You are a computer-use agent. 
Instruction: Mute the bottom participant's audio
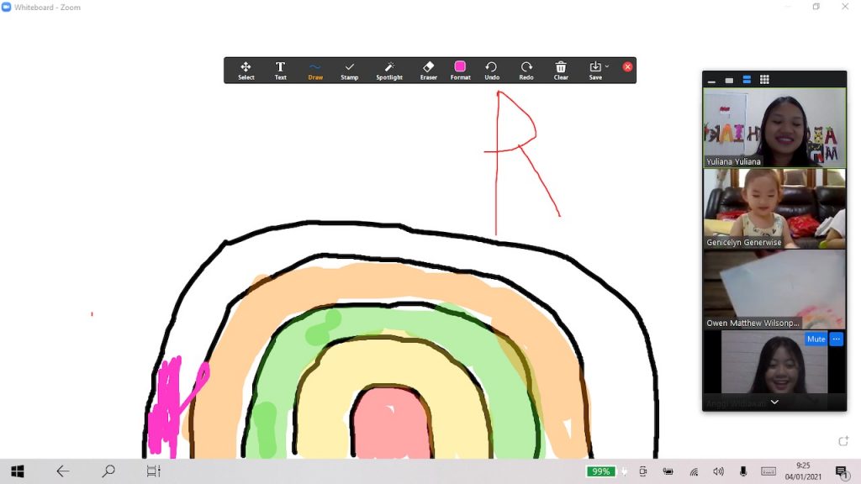click(816, 339)
